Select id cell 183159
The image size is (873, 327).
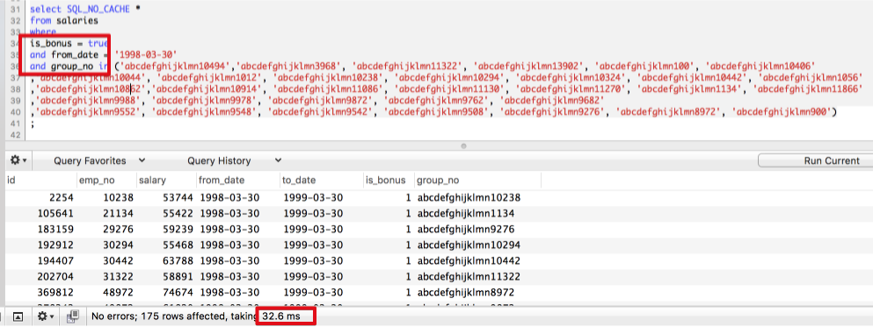[55, 229]
